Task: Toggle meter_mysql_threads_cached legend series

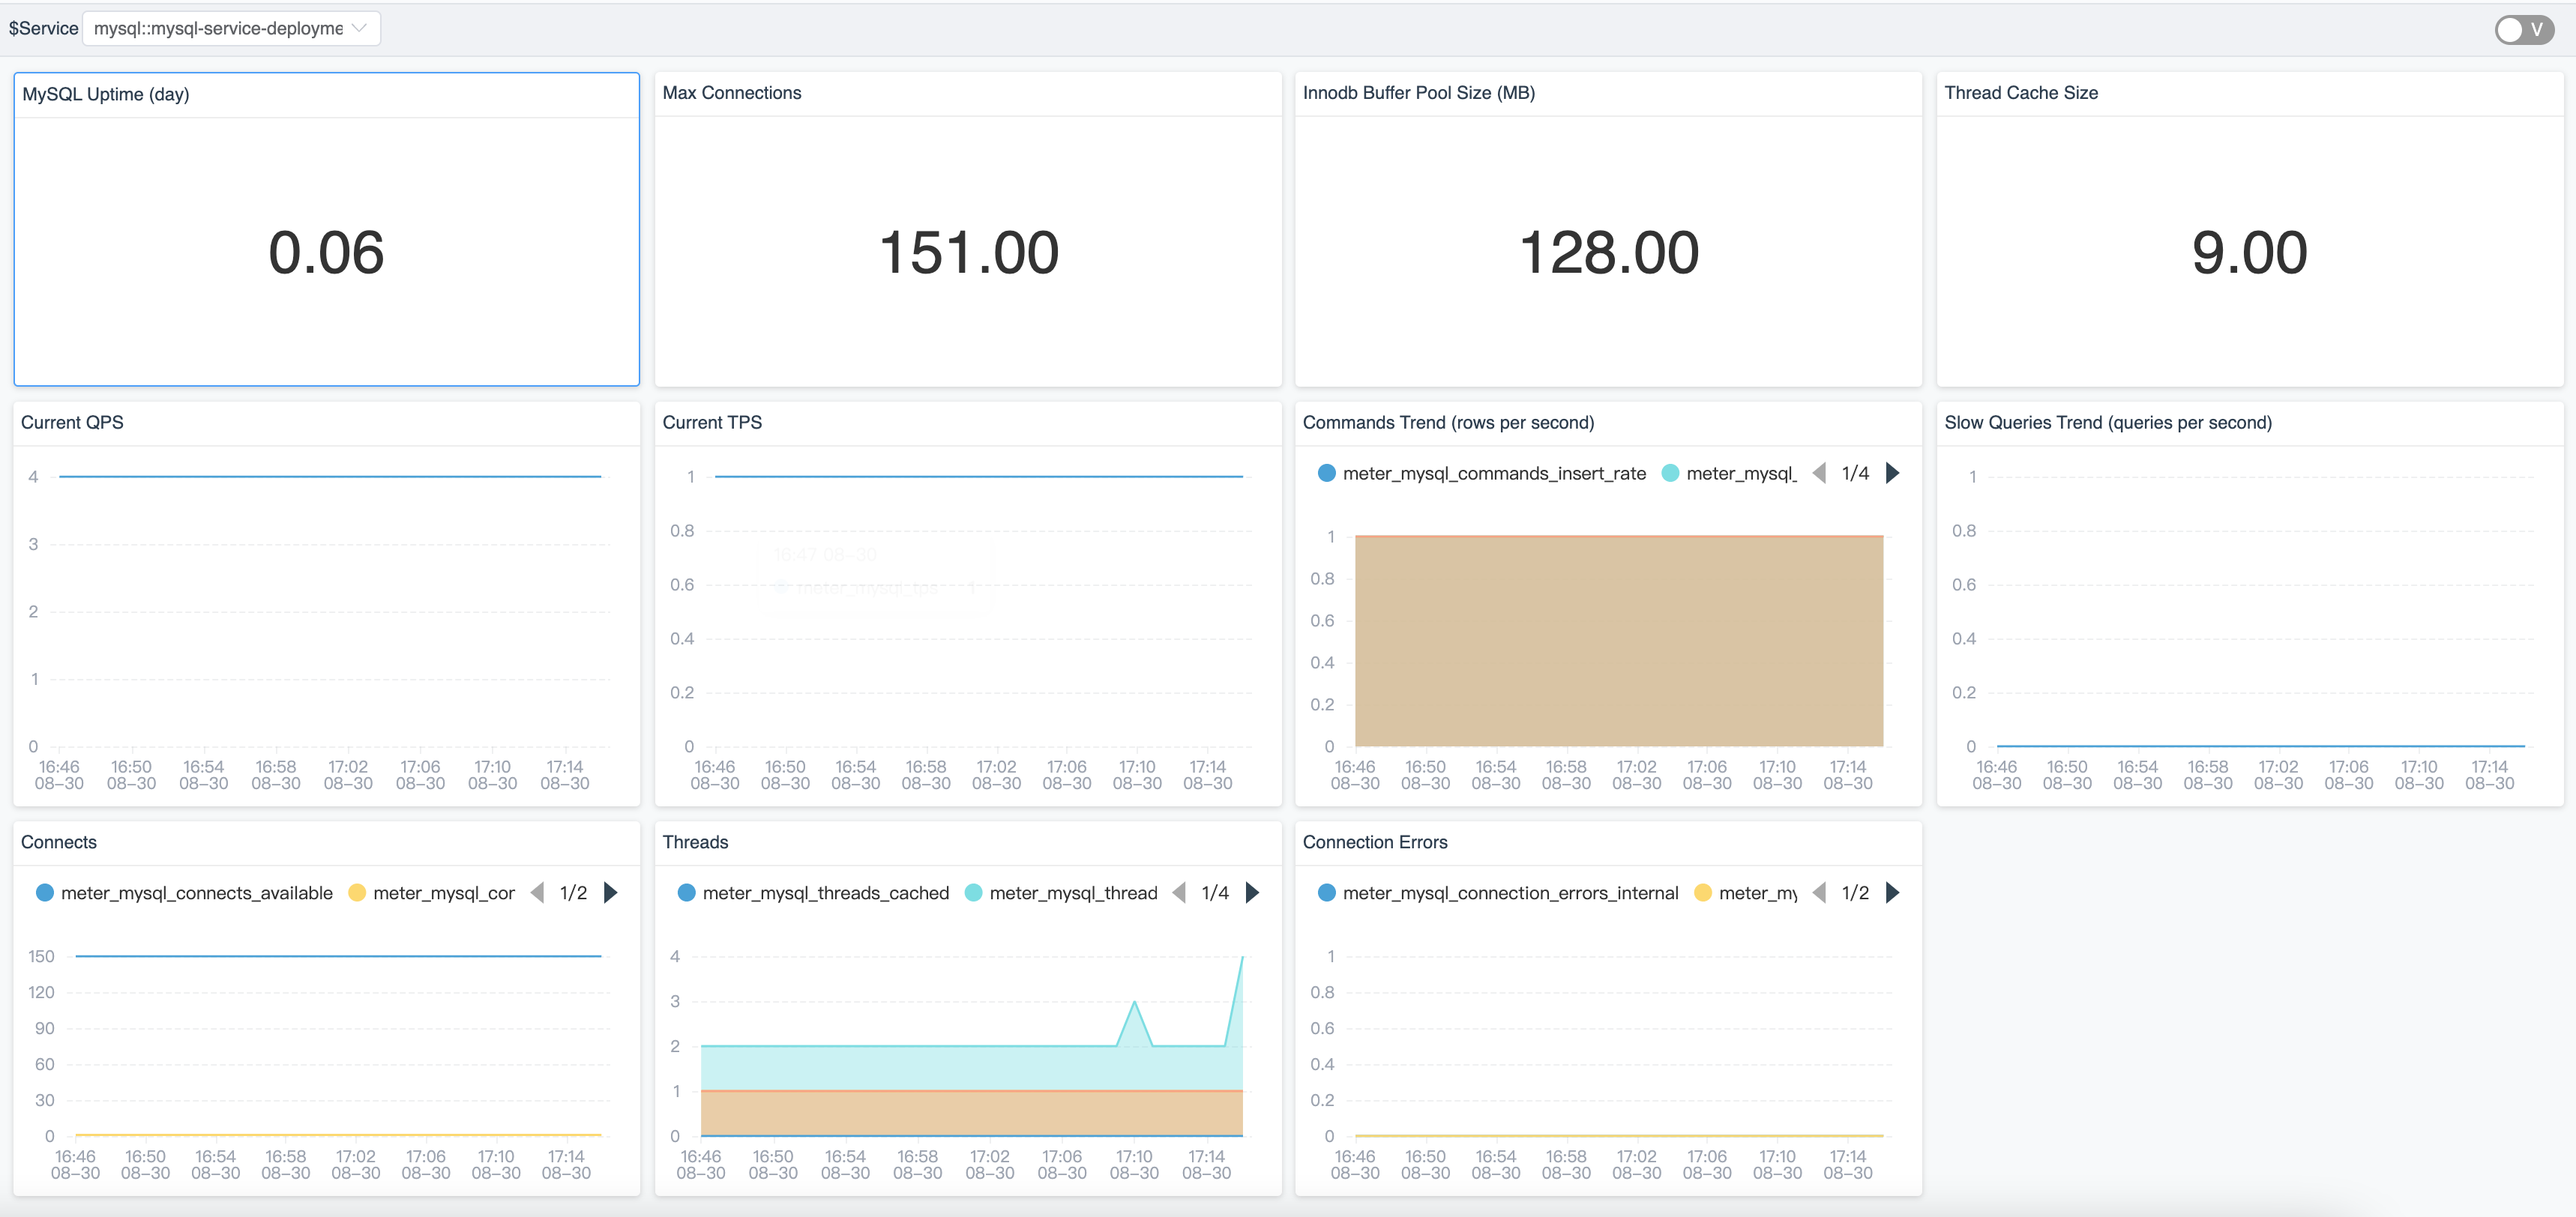Action: click(825, 893)
